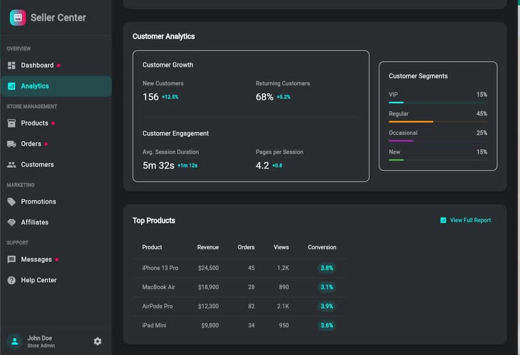Click the Conversion column header
Screen dimensions: 520x355
pyautogui.click(x=322, y=248)
